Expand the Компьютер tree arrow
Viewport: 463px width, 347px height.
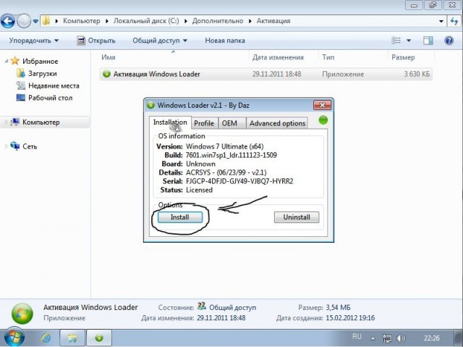(x=7, y=122)
